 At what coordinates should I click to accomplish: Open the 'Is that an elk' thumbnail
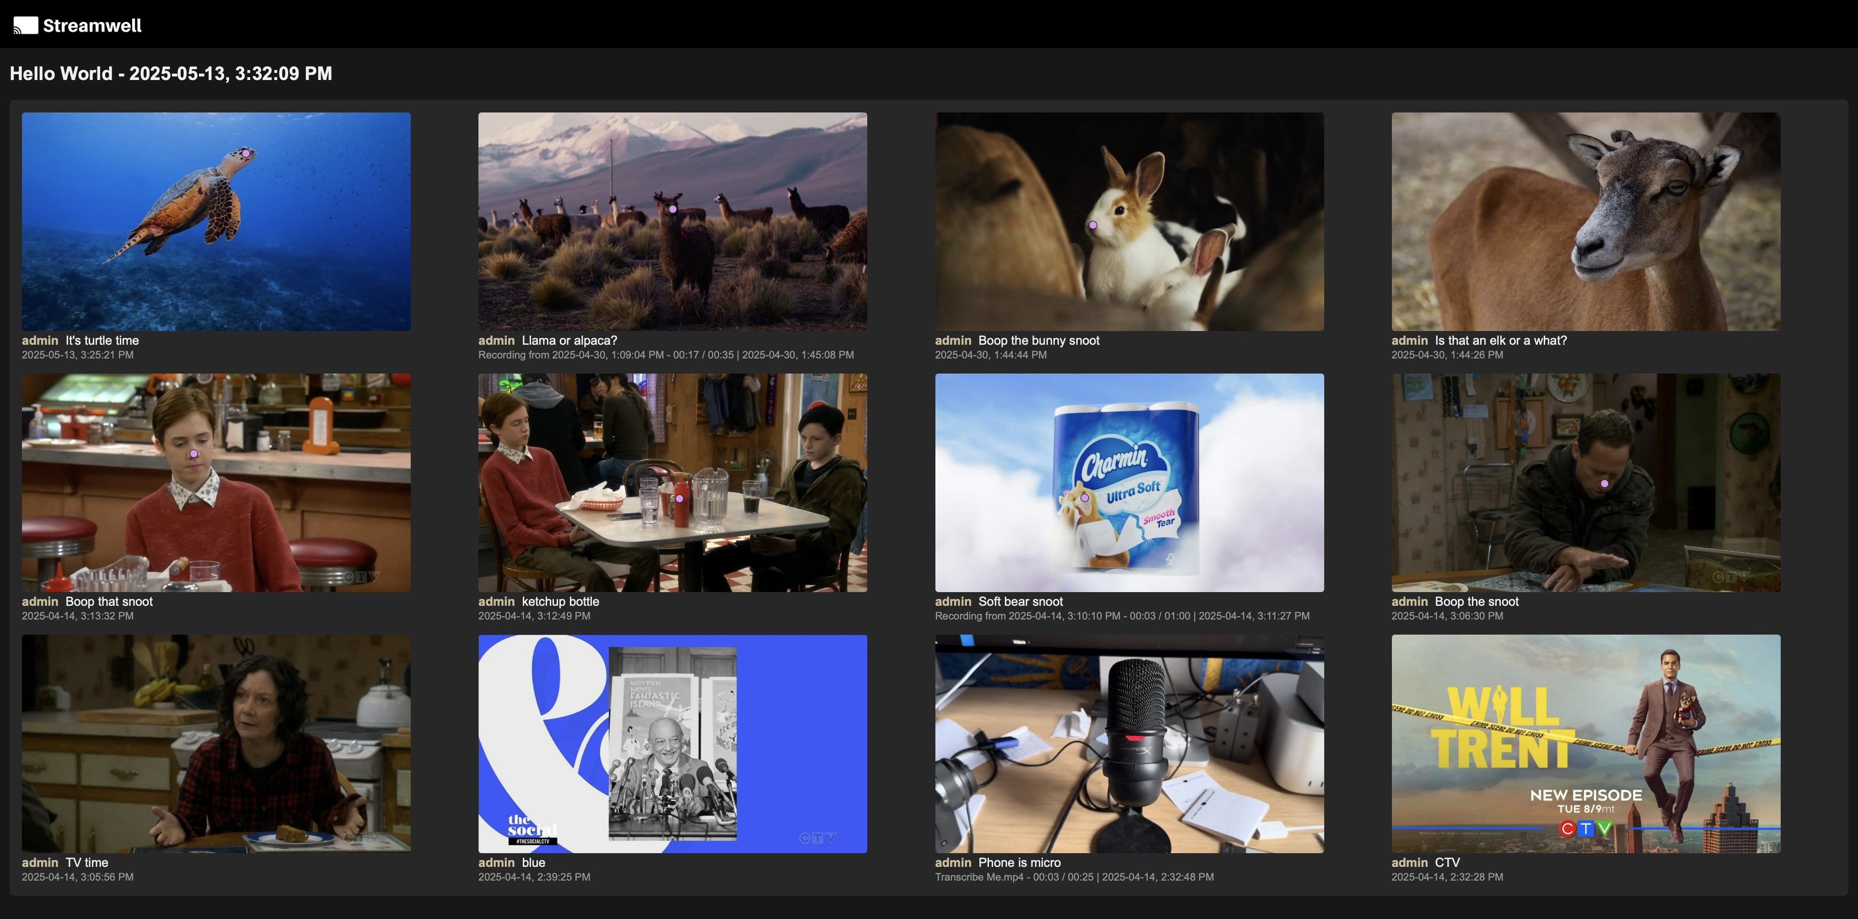[1585, 221]
